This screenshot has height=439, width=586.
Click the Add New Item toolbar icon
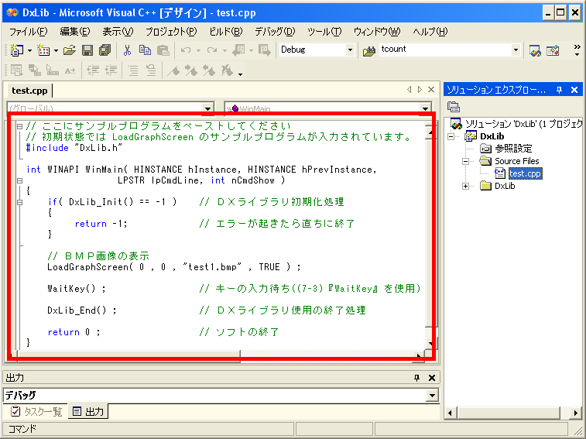pyautogui.click(x=43, y=50)
